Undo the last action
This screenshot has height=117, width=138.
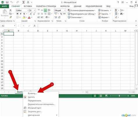pos(12,2)
